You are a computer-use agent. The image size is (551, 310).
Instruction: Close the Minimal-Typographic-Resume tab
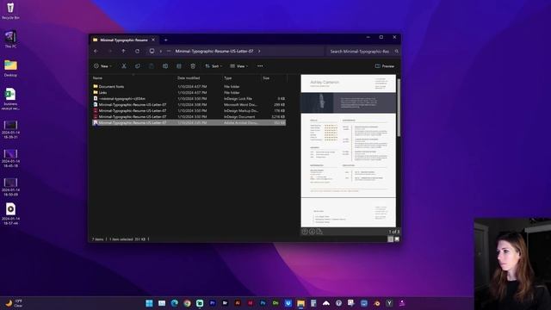pyautogui.click(x=153, y=40)
